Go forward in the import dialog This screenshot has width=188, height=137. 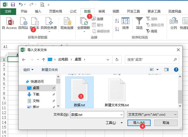point(32,59)
